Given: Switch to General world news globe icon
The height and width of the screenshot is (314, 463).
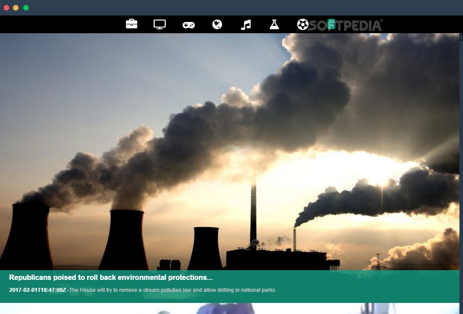Looking at the screenshot, I should (217, 24).
